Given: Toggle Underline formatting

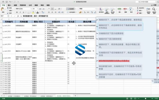Looking at the screenshot, I should [x=23, y=12].
